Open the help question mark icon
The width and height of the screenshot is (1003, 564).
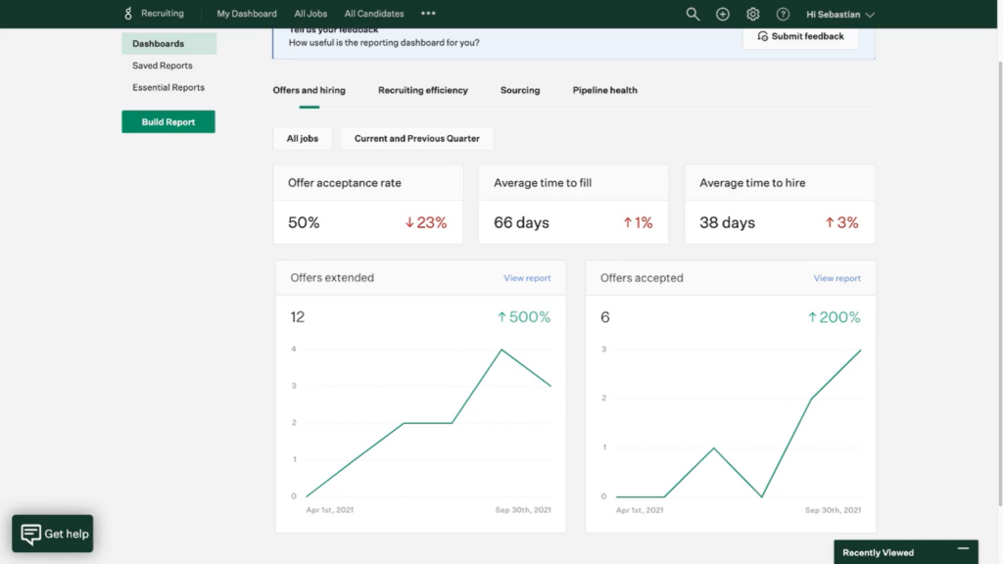[783, 14]
